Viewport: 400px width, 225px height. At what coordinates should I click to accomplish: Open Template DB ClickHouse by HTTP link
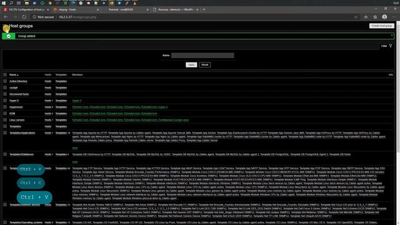click(x=91, y=154)
